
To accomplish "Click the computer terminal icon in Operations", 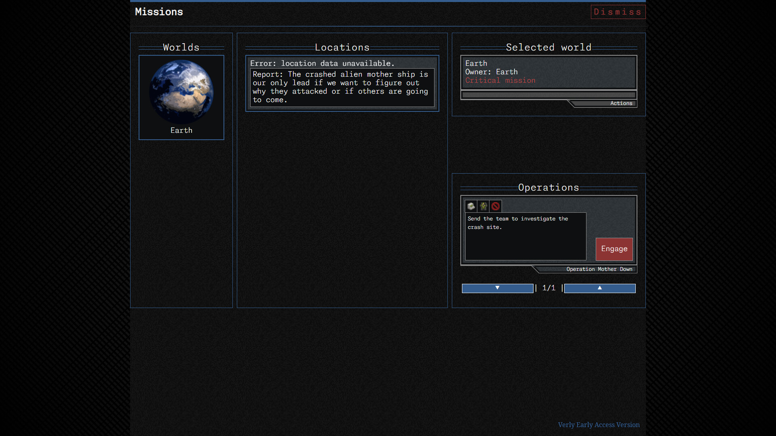I will tap(471, 206).
